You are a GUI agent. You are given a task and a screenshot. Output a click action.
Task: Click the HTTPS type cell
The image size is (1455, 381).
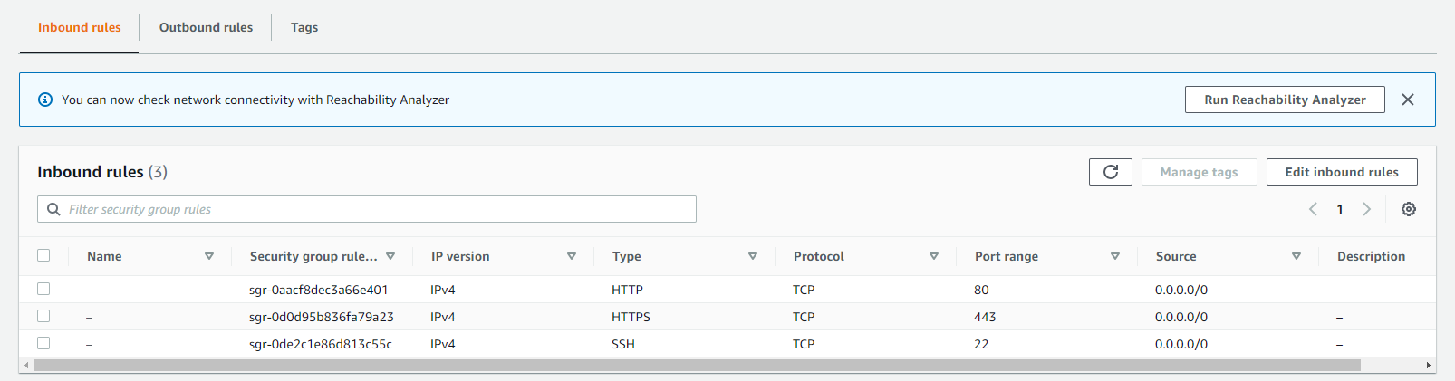pos(631,317)
